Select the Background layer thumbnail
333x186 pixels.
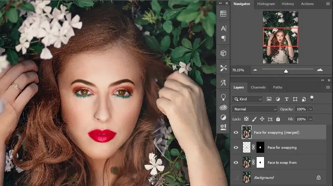(x=247, y=177)
